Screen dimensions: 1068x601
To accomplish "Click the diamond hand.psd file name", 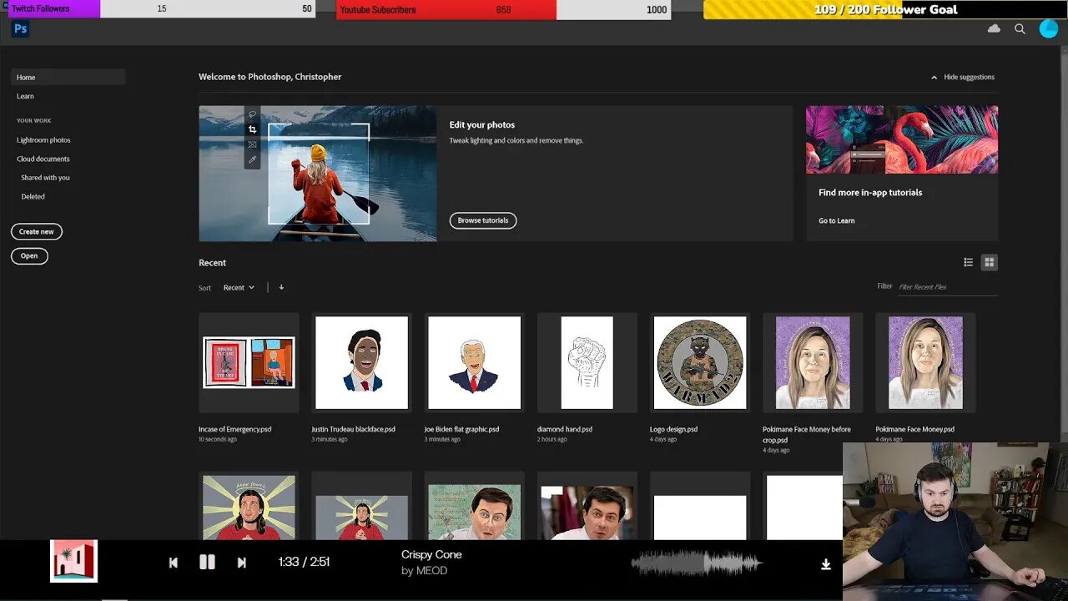I will pyautogui.click(x=565, y=429).
